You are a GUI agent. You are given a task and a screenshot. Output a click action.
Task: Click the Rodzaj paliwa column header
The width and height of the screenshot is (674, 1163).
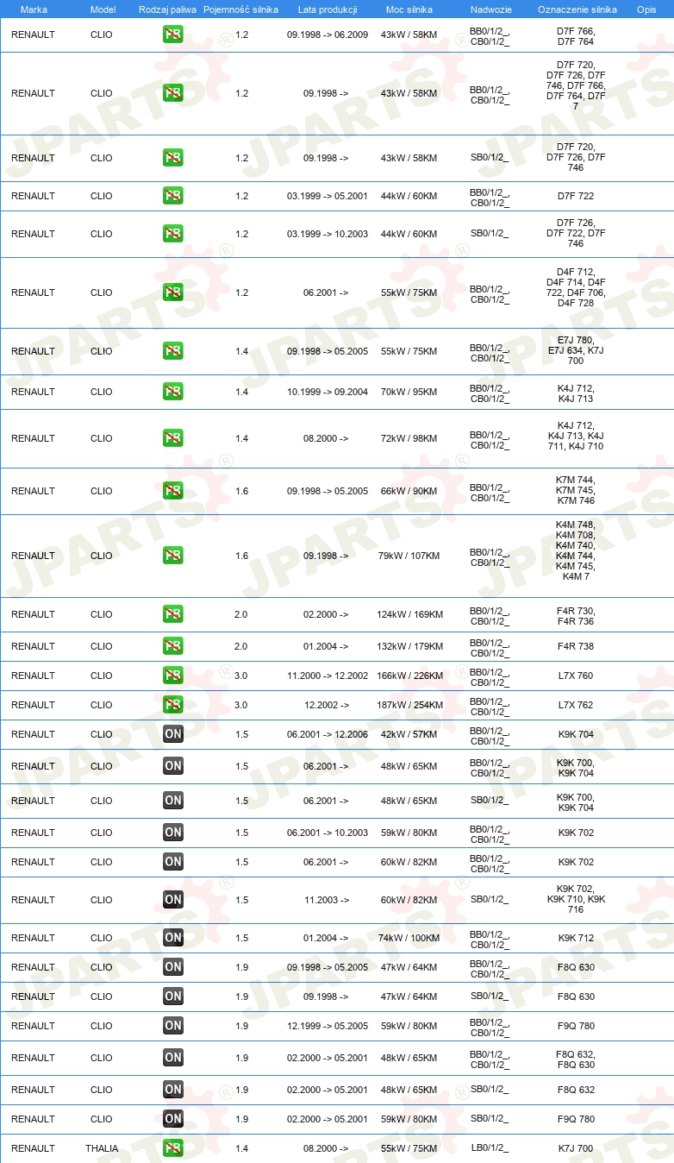(x=167, y=9)
